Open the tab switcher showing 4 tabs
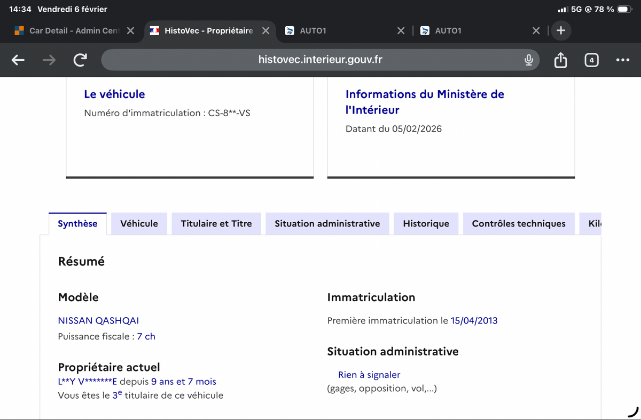The height and width of the screenshot is (420, 641). [591, 60]
